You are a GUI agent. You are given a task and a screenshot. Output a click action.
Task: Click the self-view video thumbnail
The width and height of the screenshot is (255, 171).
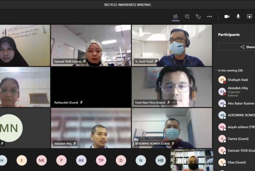coord(192,160)
